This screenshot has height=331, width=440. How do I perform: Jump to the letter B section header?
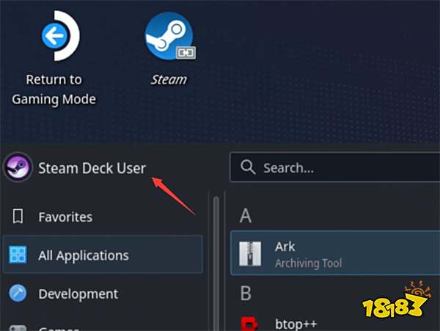coord(246,293)
